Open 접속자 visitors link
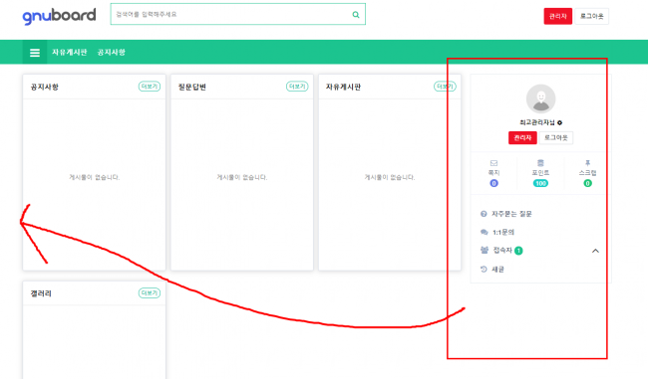648x379 pixels. [x=502, y=250]
